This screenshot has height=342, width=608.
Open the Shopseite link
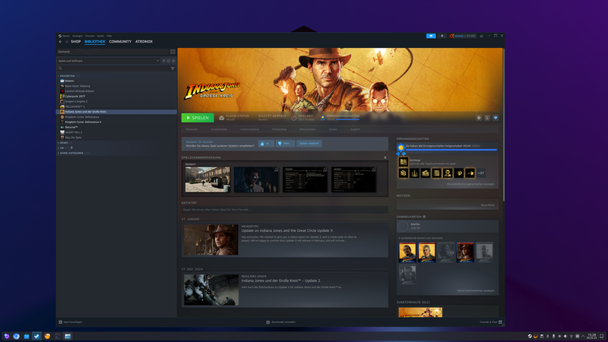[192, 129]
